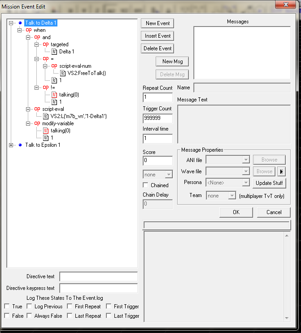301x333 pixels.
Task: Enable the Chained checkbox
Action: point(146,185)
